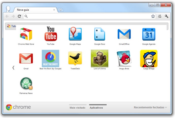Launch the Gmail Offline app
The height and width of the screenshot is (118, 175).
(x=124, y=34)
